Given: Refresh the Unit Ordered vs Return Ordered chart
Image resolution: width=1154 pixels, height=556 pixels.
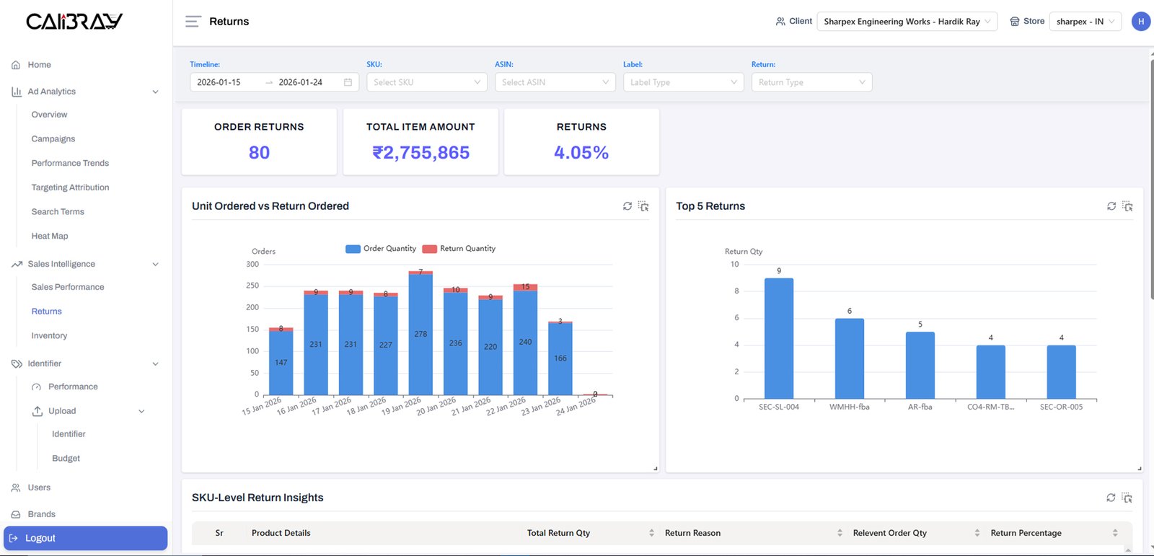Looking at the screenshot, I should (x=627, y=206).
